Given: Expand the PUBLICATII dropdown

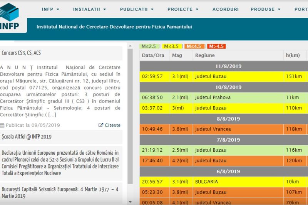Looking at the screenshot, I should point(137,9).
